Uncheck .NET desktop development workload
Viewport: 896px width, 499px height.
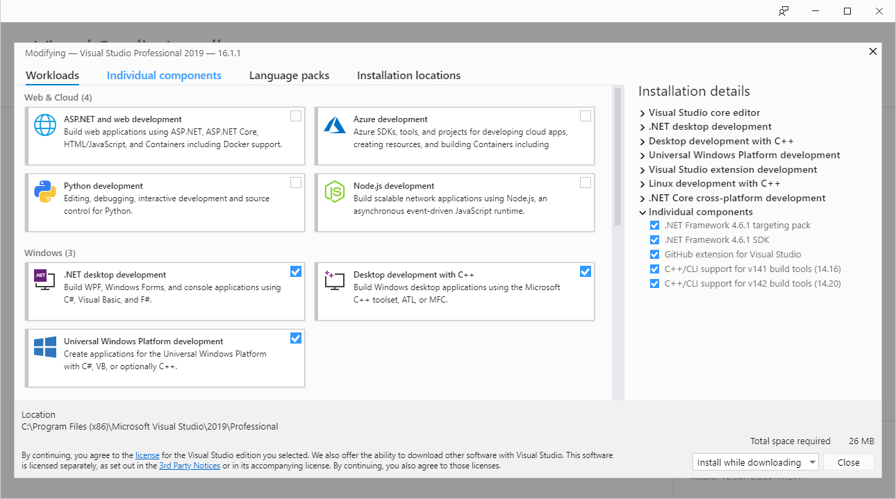pyautogui.click(x=296, y=271)
